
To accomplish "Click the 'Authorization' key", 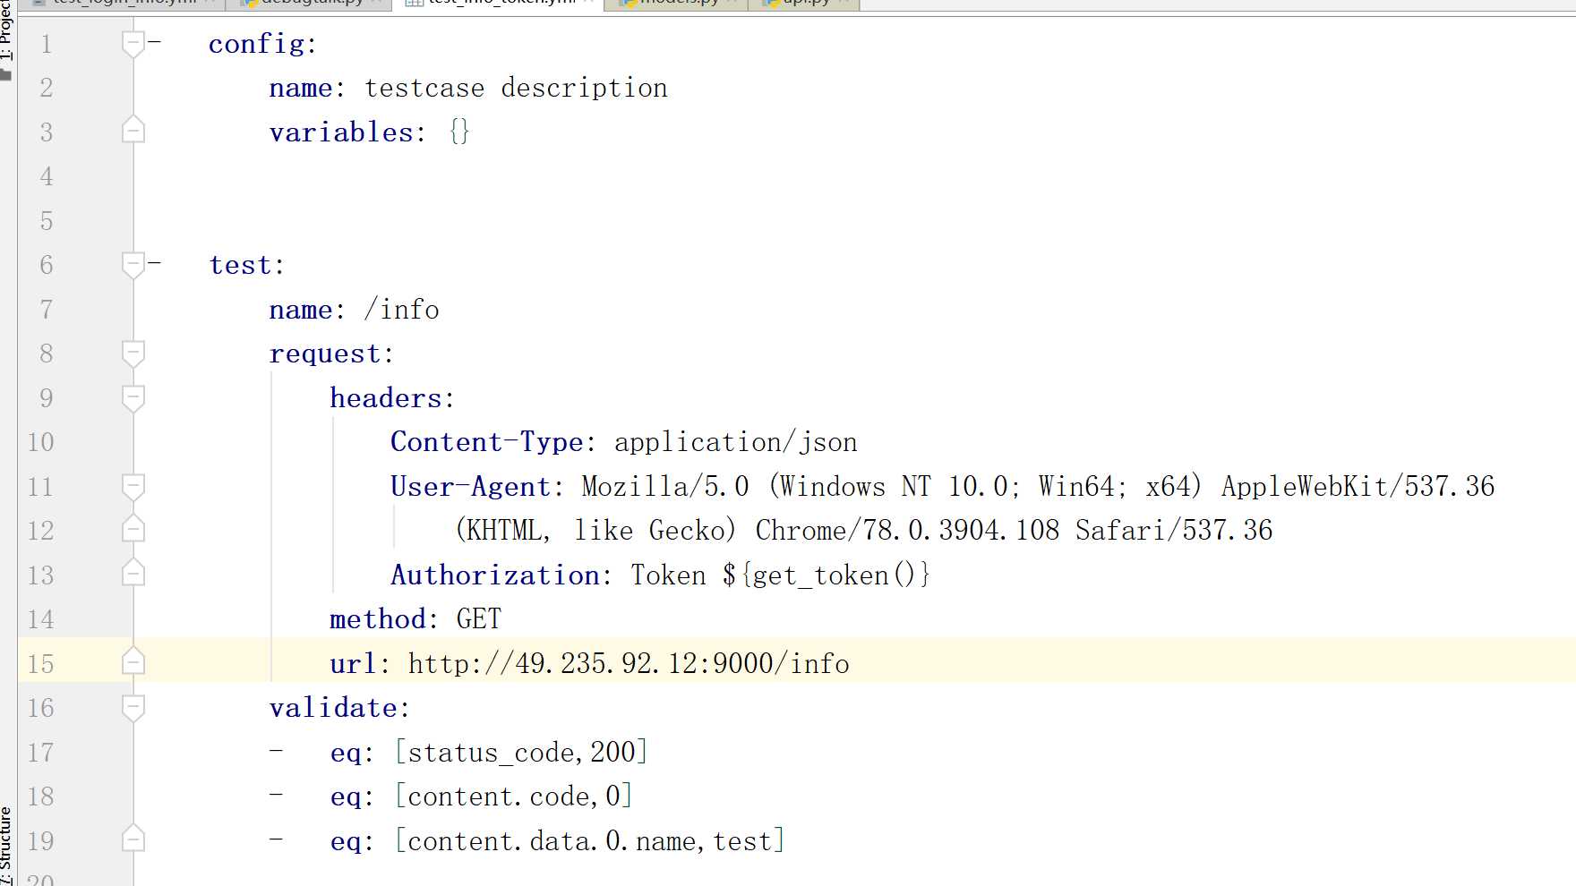I will pos(495,575).
